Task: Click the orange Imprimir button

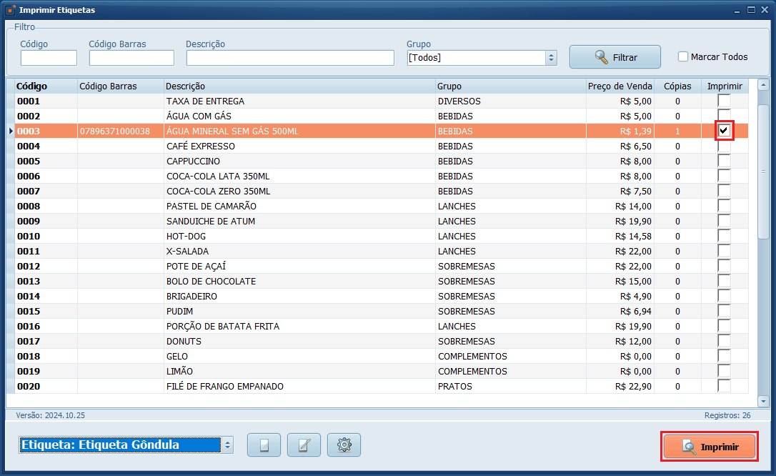Action: [710, 447]
